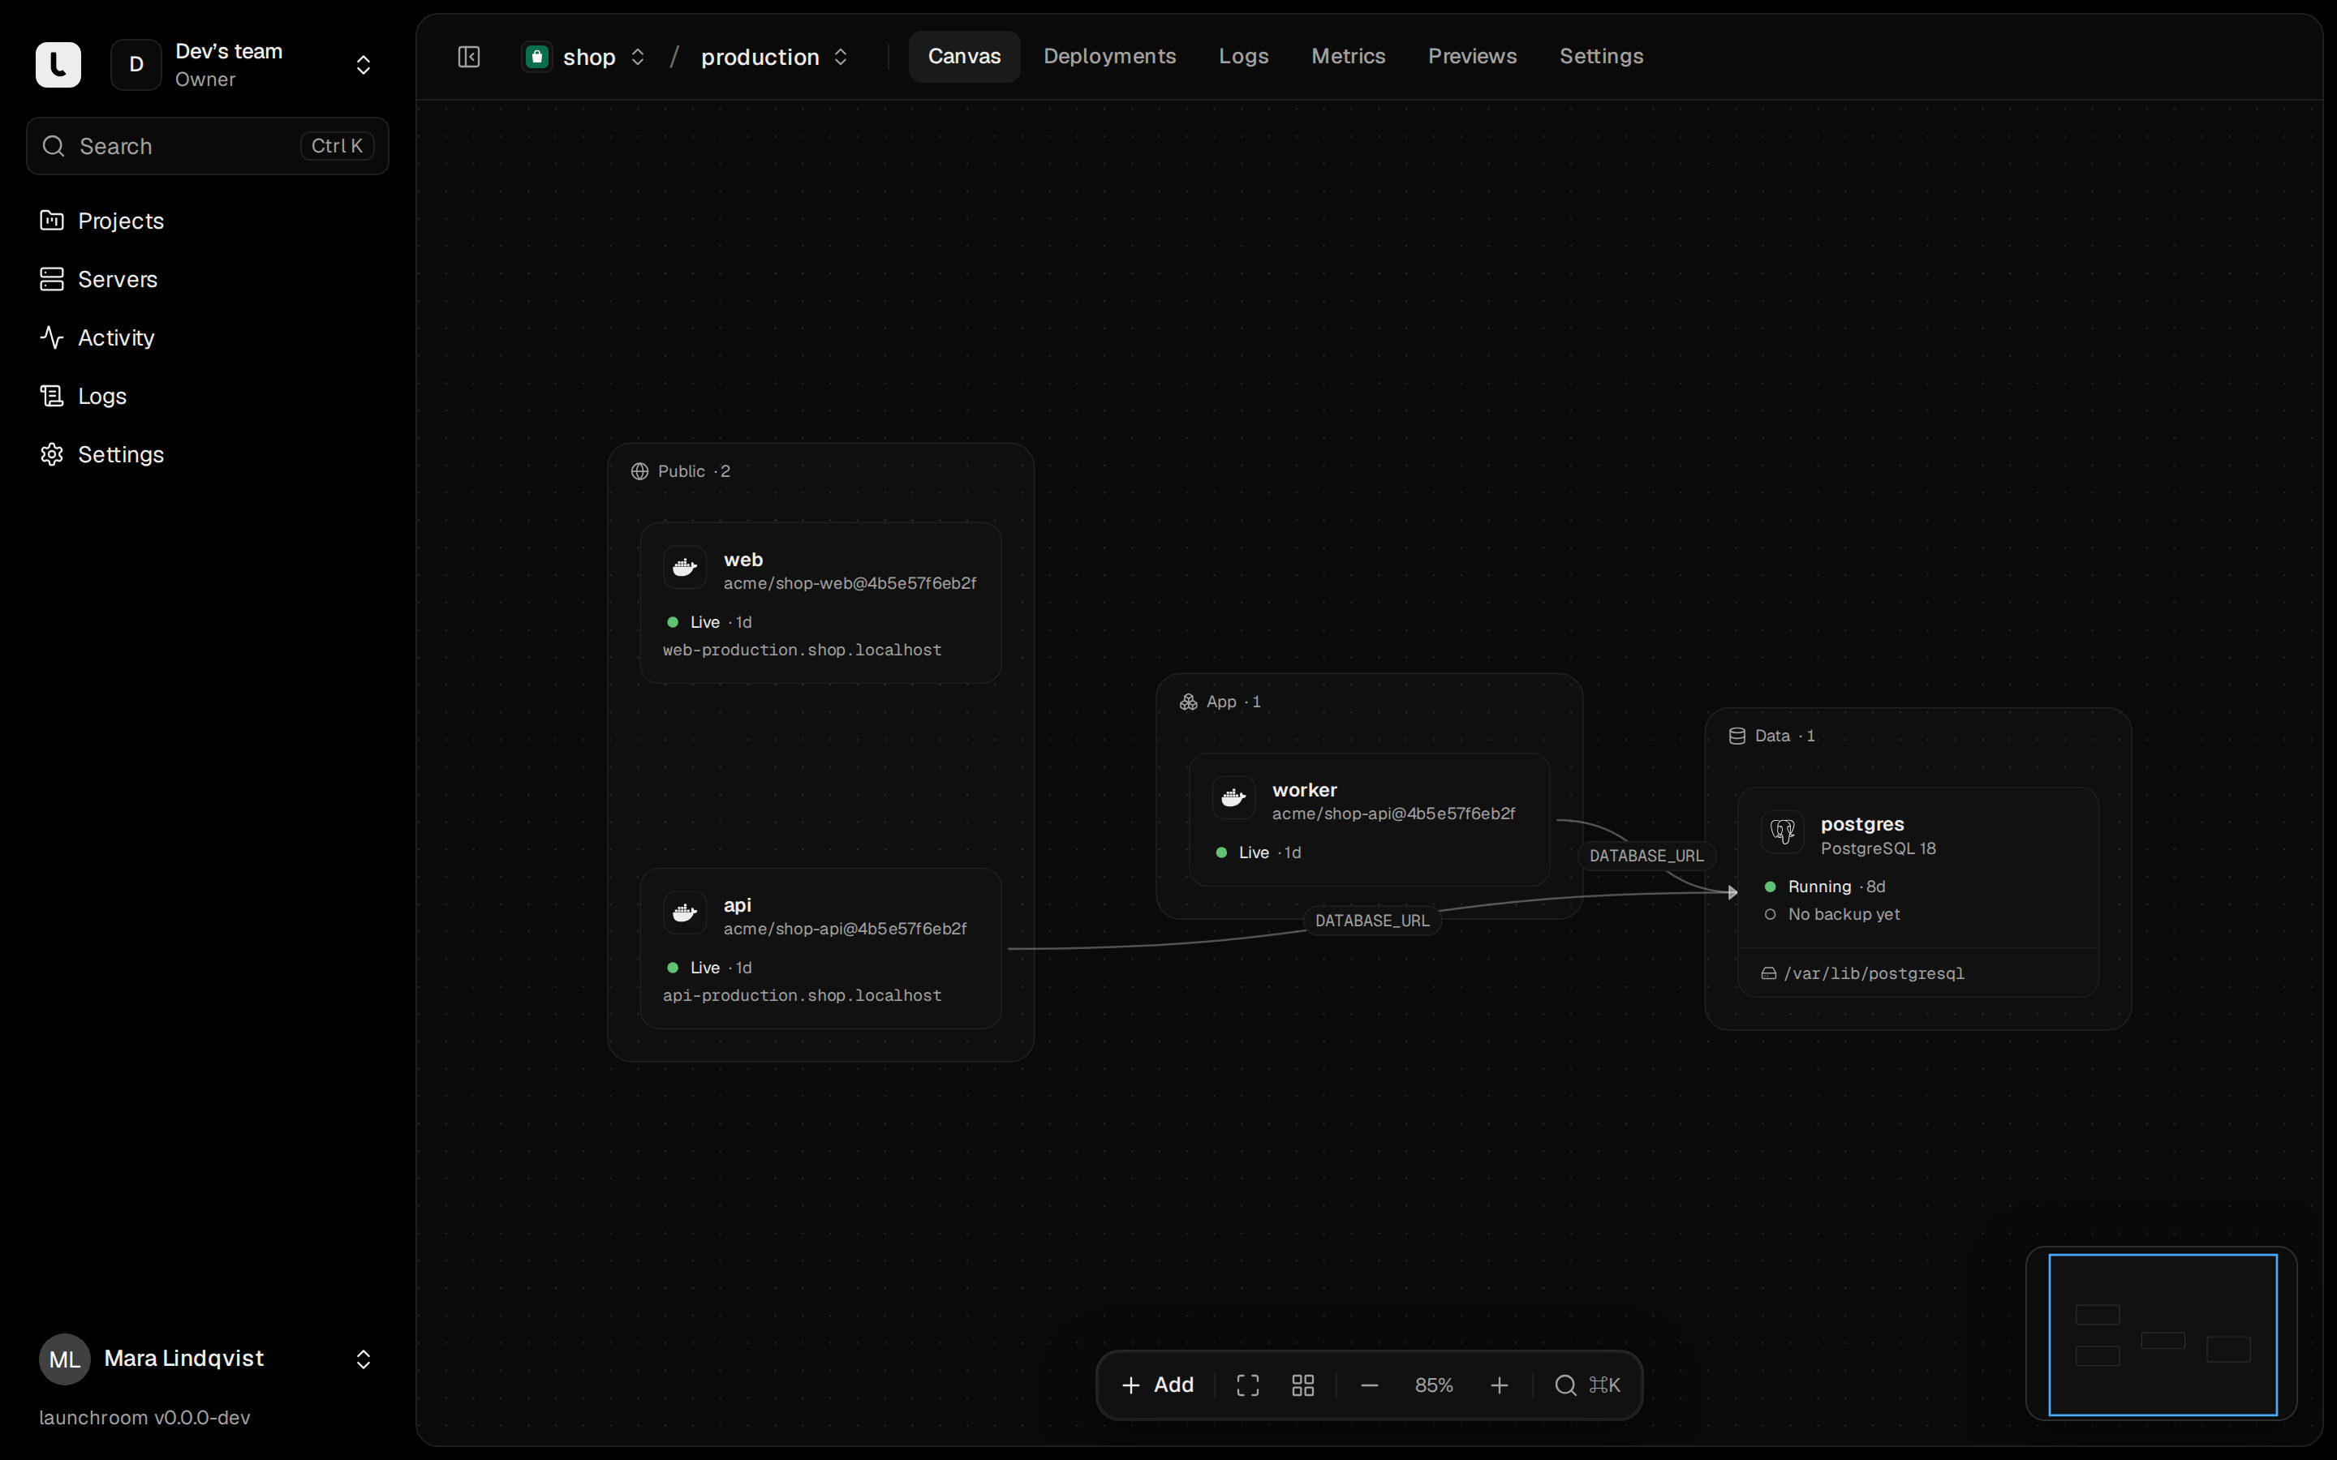
Task: Switch to the Canvas tab
Action: tap(964, 56)
